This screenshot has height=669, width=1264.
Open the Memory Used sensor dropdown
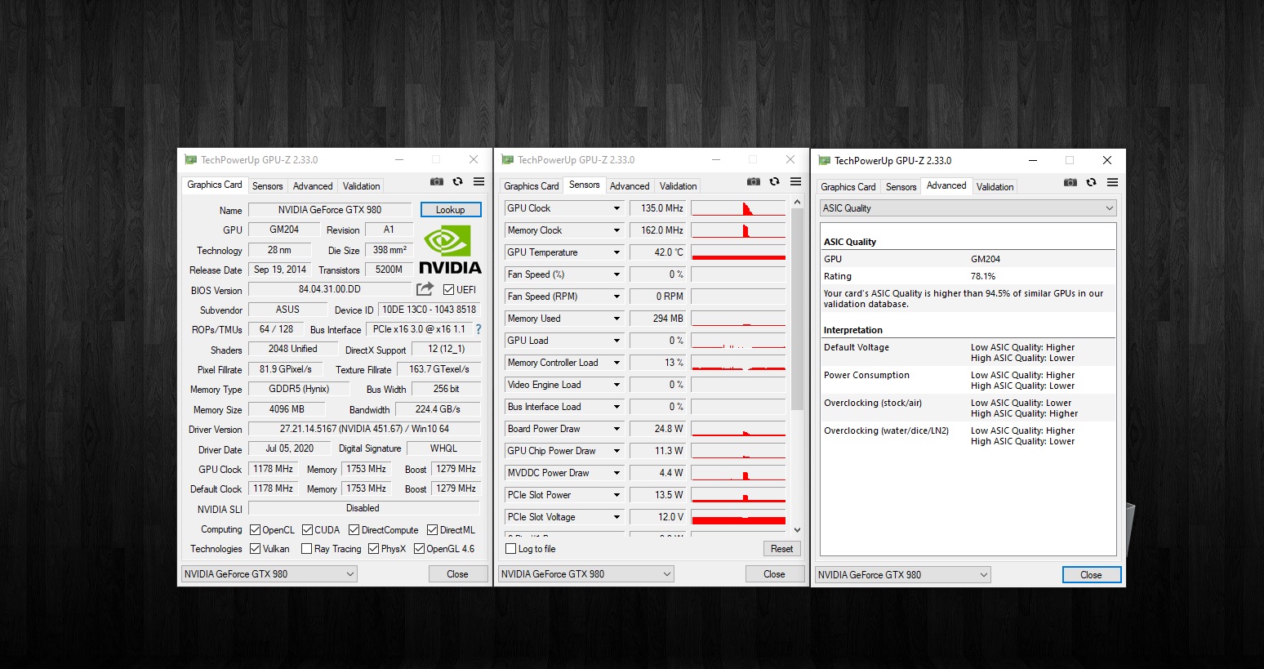click(616, 319)
